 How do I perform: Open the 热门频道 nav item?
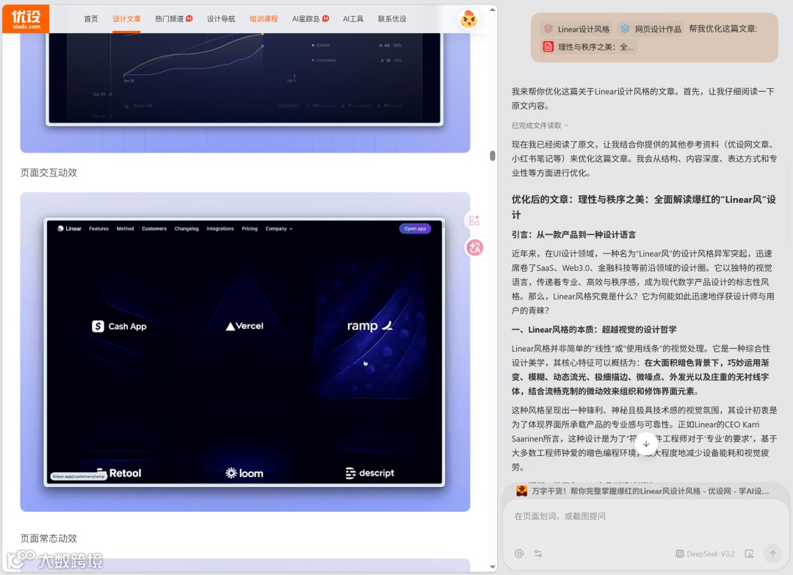click(173, 18)
